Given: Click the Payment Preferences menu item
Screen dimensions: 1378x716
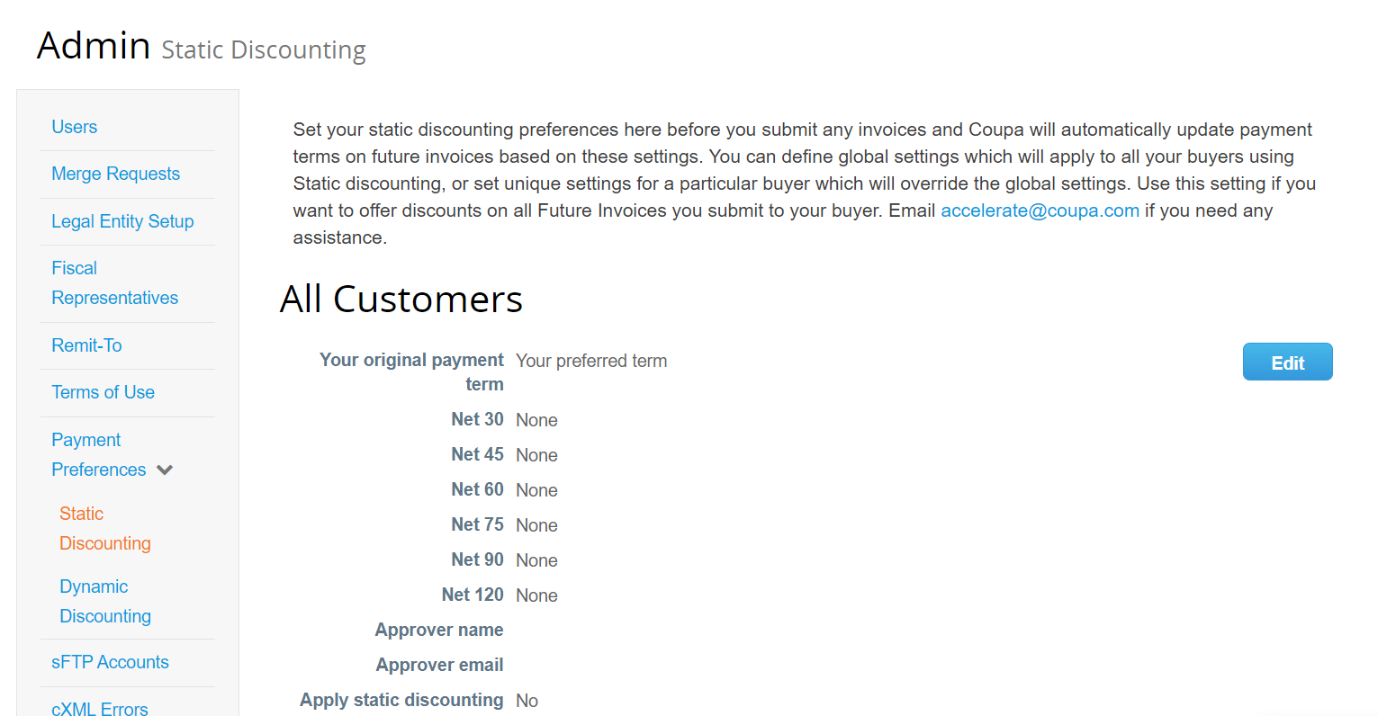Looking at the screenshot, I should click(x=99, y=454).
